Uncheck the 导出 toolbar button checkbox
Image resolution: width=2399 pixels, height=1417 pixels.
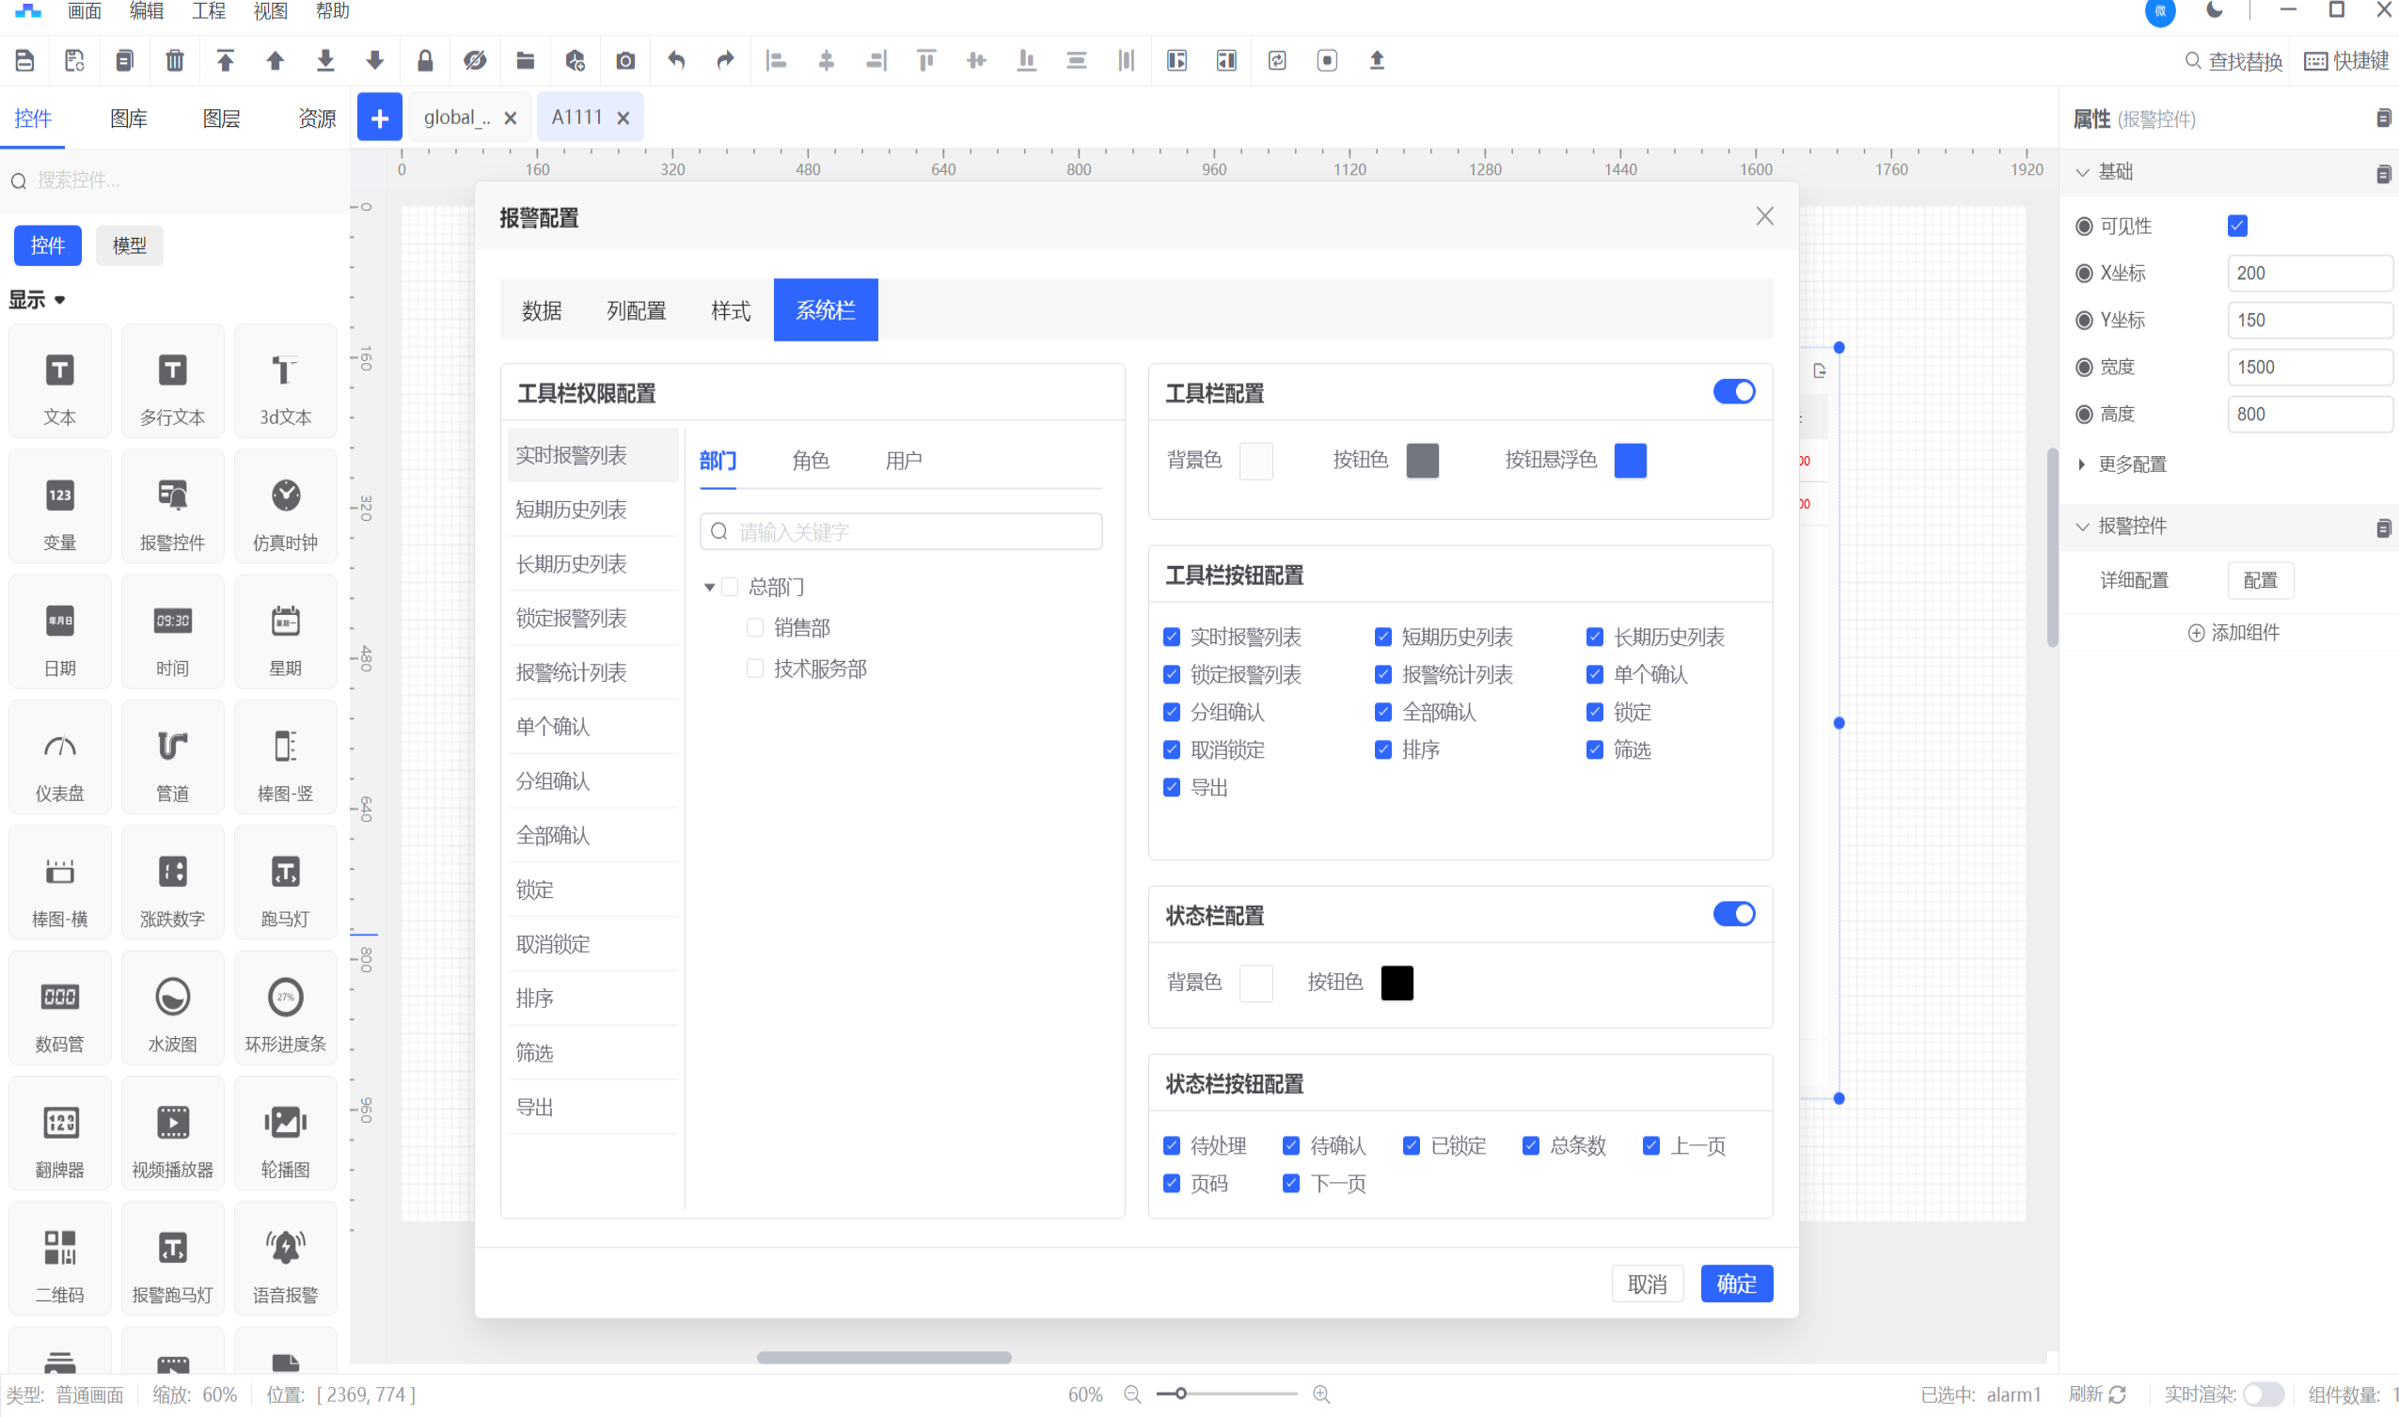pos(1172,788)
